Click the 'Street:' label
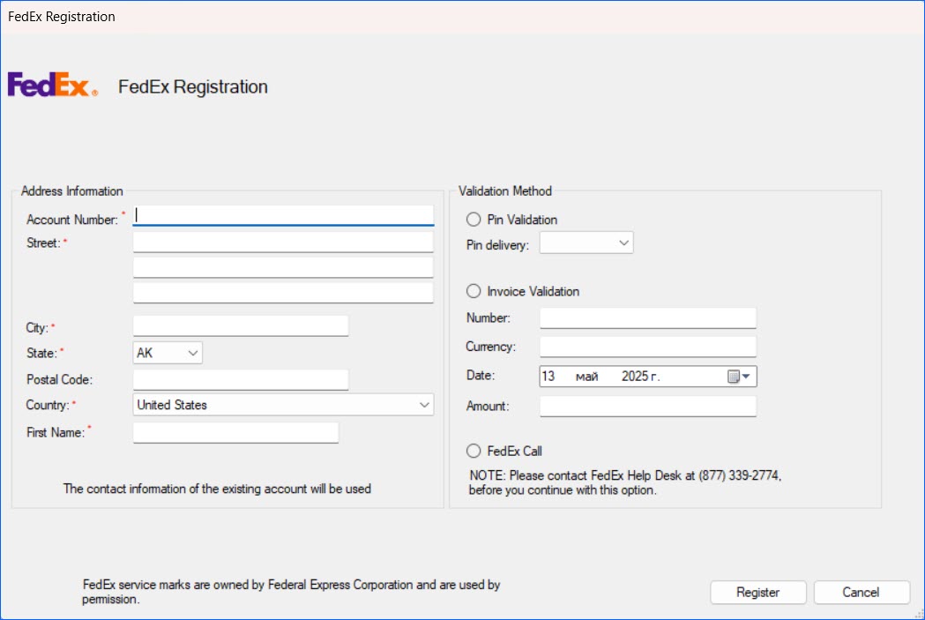The image size is (925, 620). (43, 243)
